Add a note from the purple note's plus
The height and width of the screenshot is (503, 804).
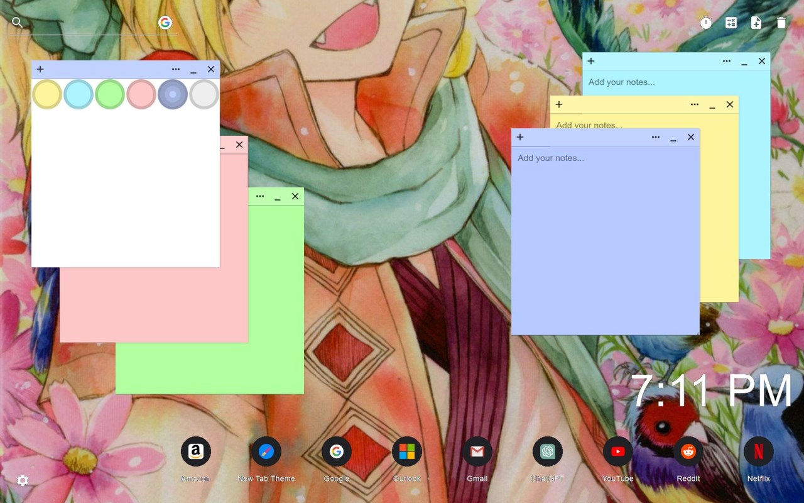(x=520, y=137)
